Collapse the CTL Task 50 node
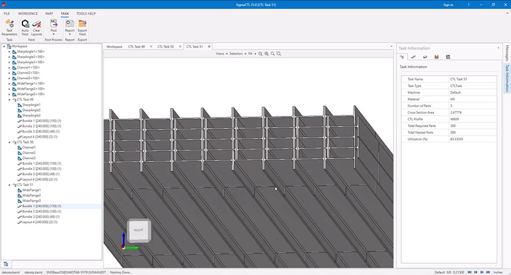The width and height of the screenshot is (511, 275). tap(9, 142)
